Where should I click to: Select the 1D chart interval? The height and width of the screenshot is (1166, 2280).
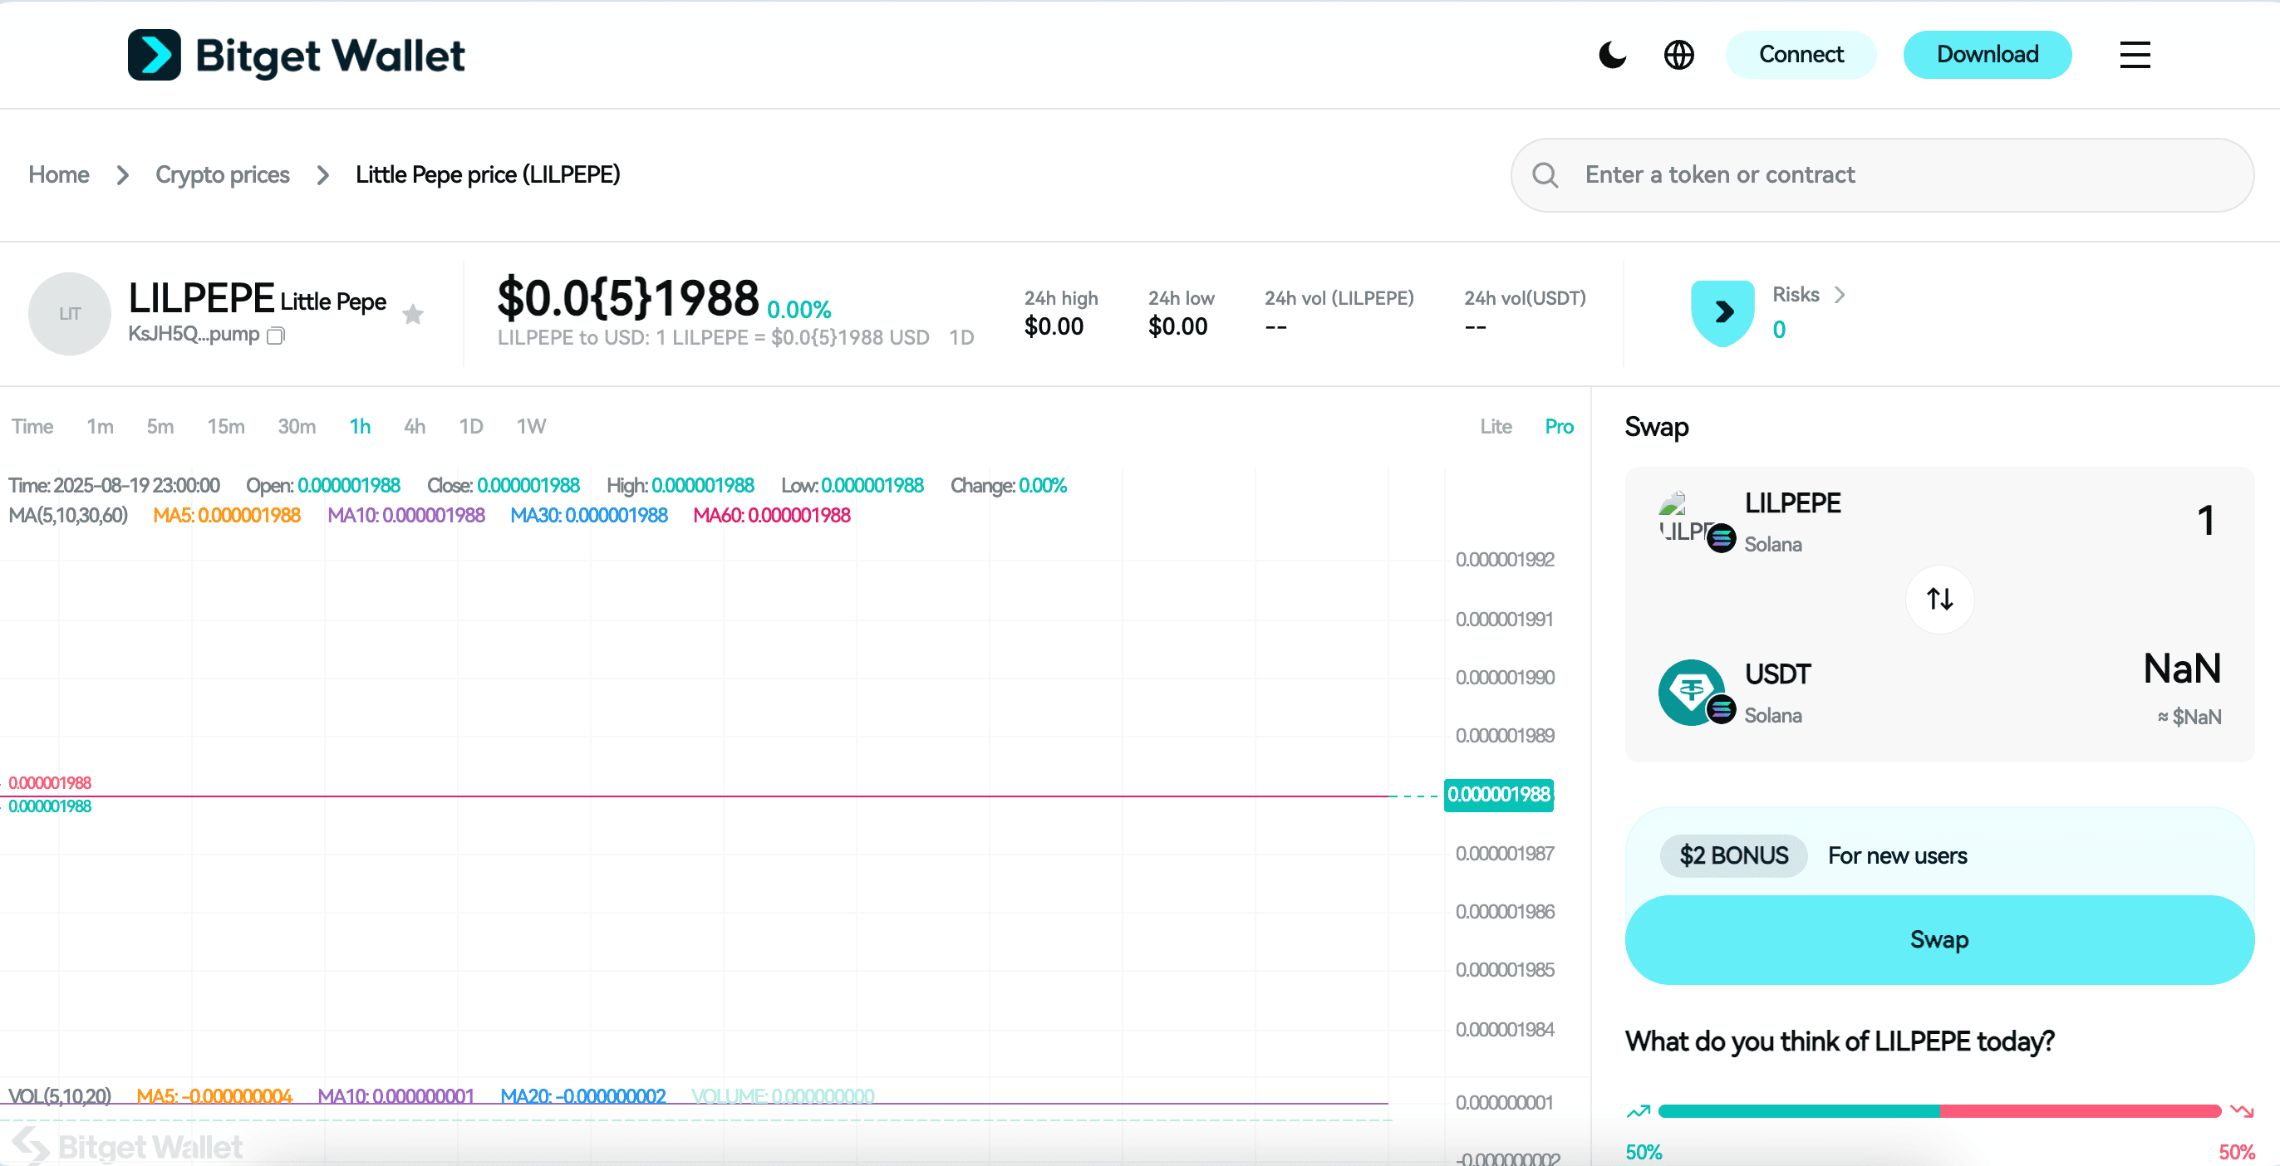click(471, 426)
